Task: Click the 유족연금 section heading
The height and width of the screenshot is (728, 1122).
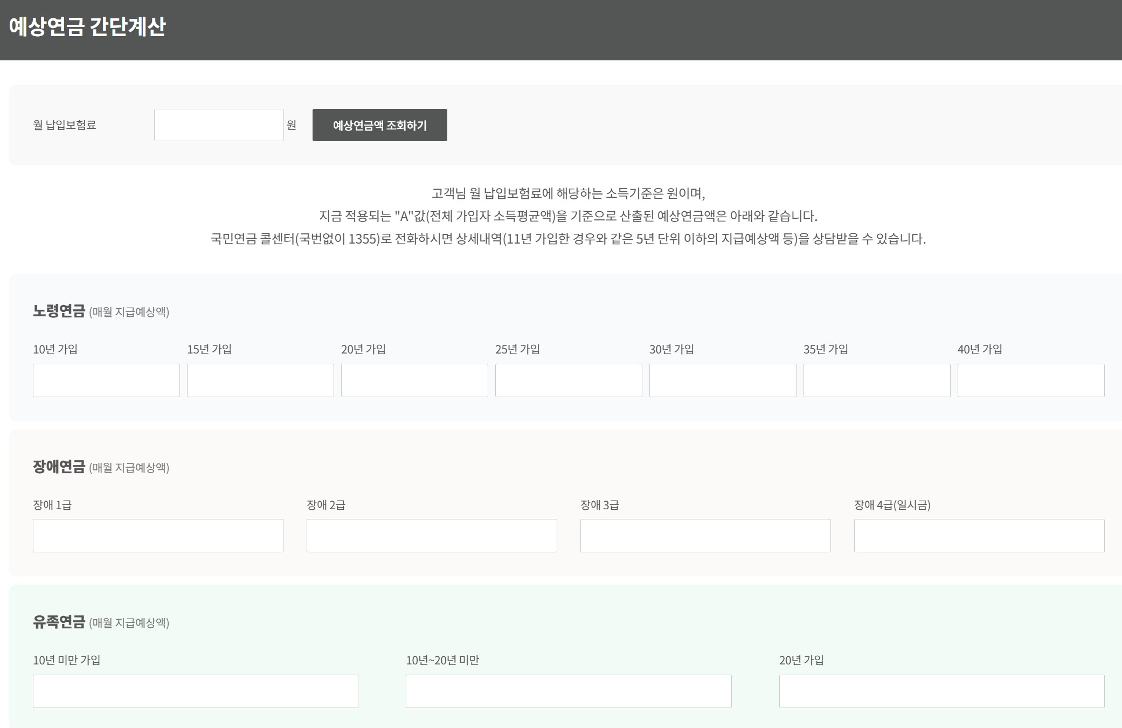Action: click(59, 622)
